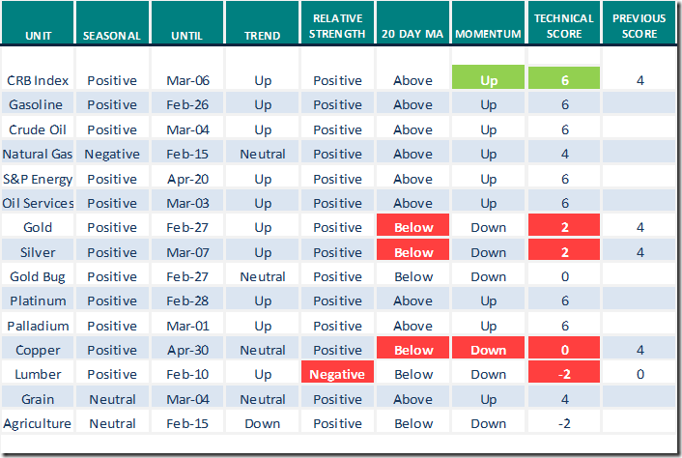Click the red Negative cell for Lumber
Image resolution: width=682 pixels, height=458 pixels.
coord(337,375)
